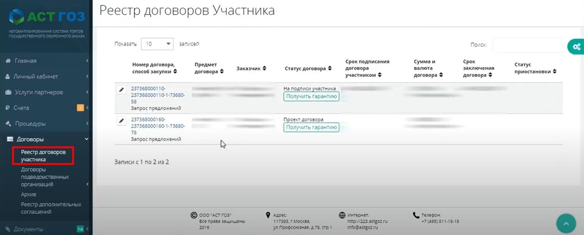
Task: Click the edit pencil icon for contract 237368000110
Action: [122, 90]
